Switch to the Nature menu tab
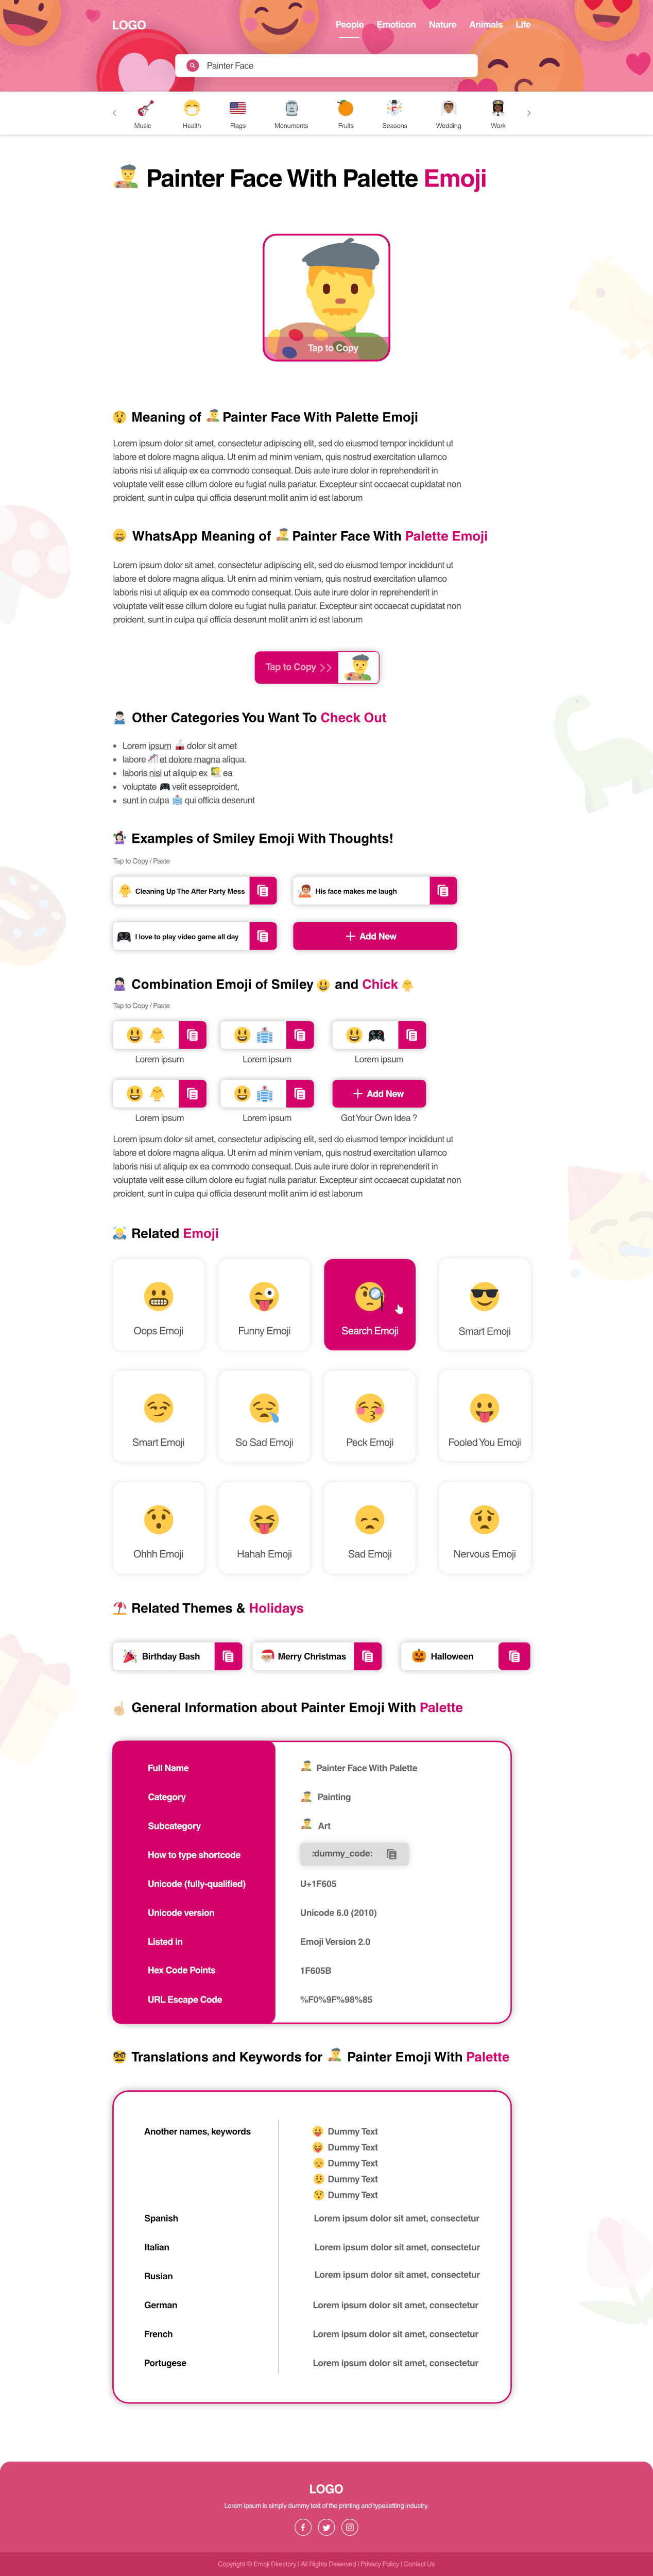This screenshot has height=2576, width=653. (442, 25)
